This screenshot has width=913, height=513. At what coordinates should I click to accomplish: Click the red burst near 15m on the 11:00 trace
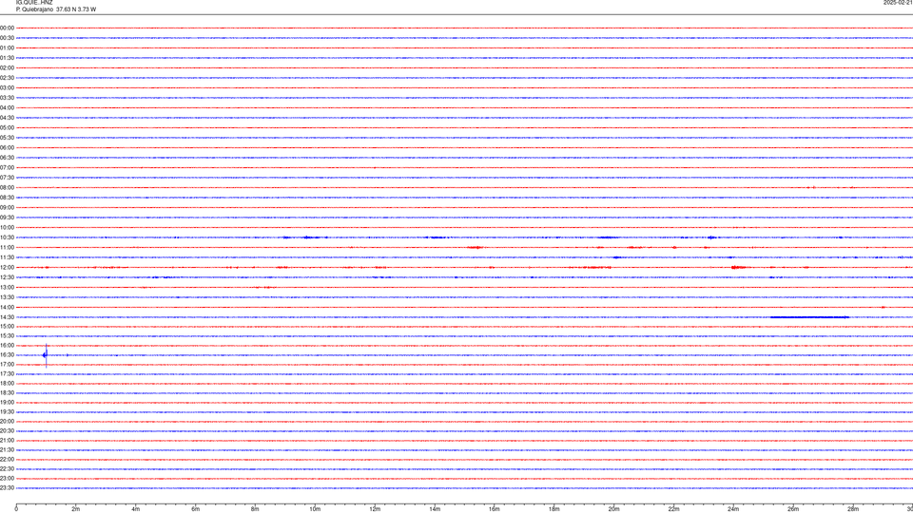click(476, 248)
